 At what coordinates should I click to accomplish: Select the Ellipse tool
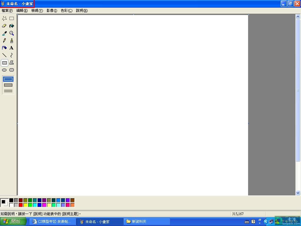click(4, 70)
